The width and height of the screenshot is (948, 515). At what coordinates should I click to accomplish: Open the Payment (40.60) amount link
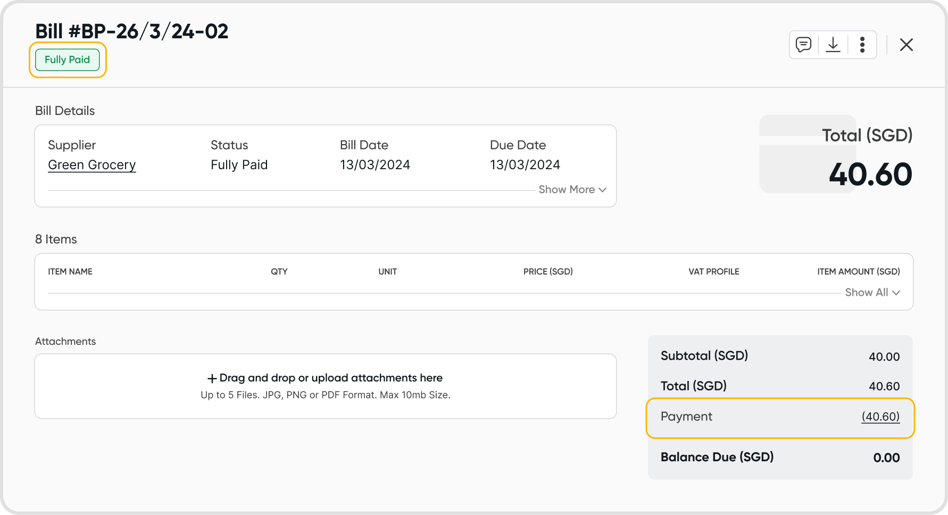click(880, 417)
